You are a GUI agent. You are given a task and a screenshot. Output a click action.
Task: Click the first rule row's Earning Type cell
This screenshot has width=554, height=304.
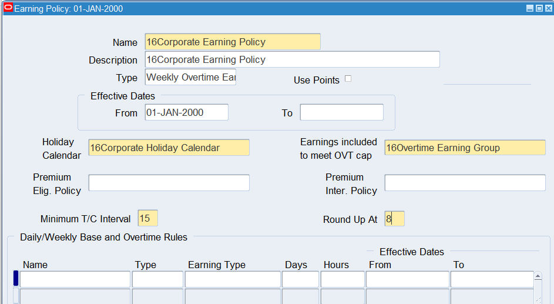[x=233, y=279]
